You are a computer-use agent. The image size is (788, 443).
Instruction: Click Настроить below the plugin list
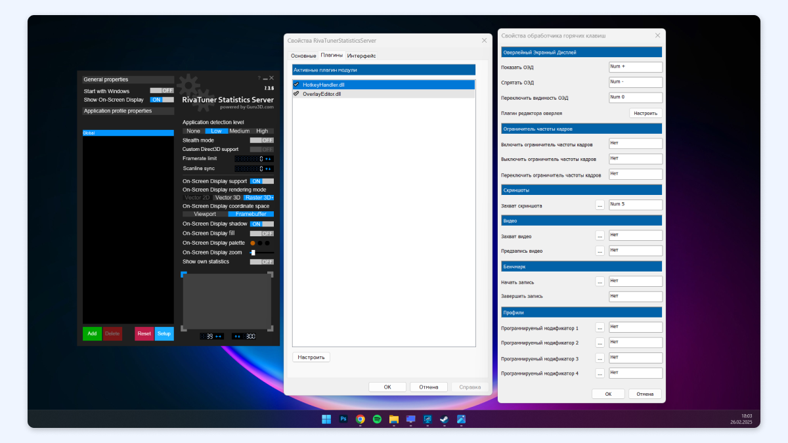[311, 358]
